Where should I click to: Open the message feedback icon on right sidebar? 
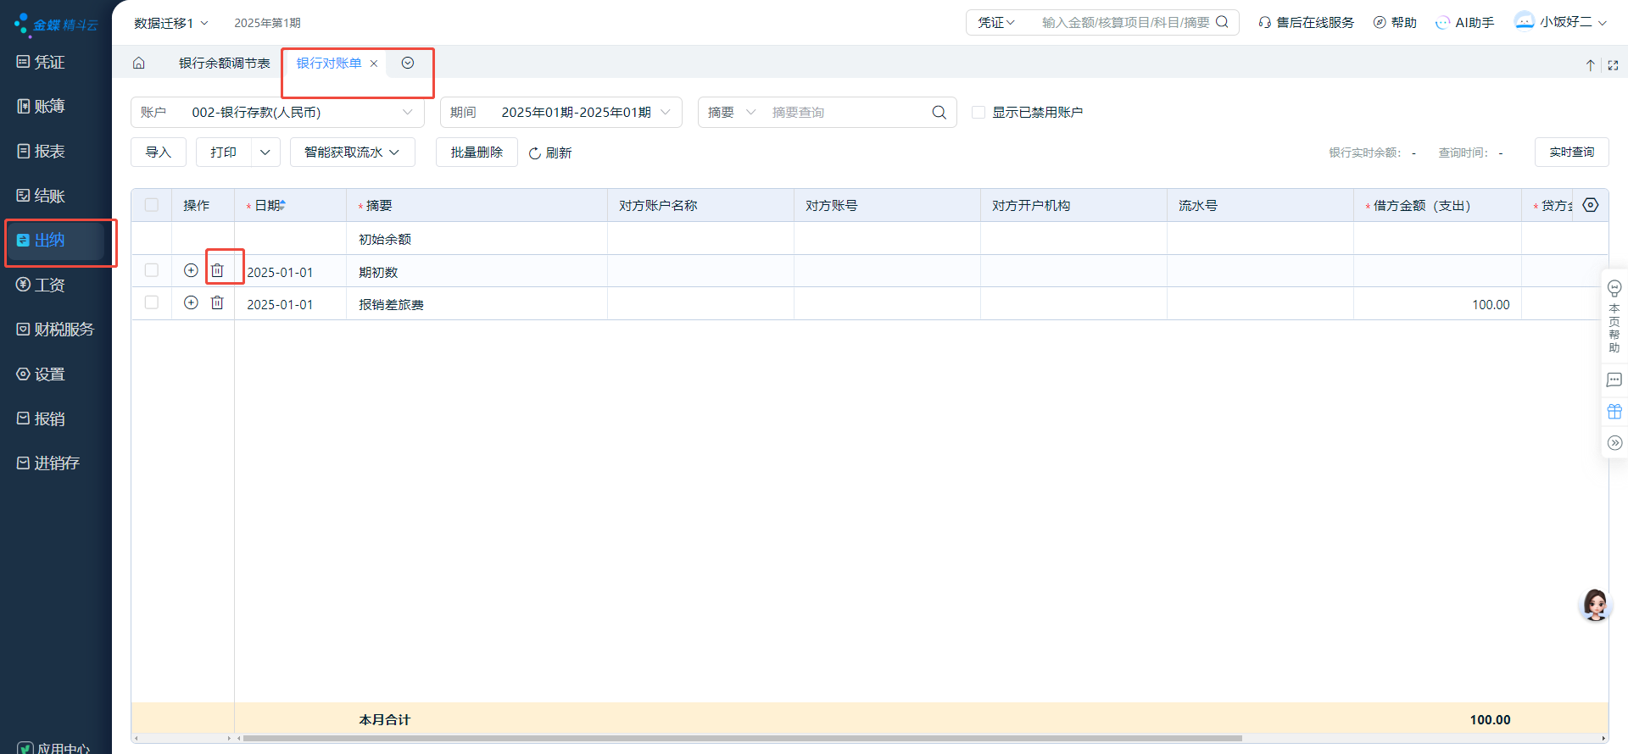pyautogui.click(x=1614, y=380)
